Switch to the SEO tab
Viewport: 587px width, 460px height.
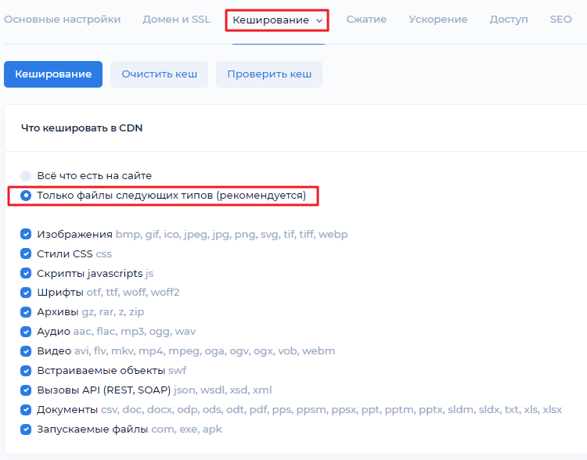(561, 20)
